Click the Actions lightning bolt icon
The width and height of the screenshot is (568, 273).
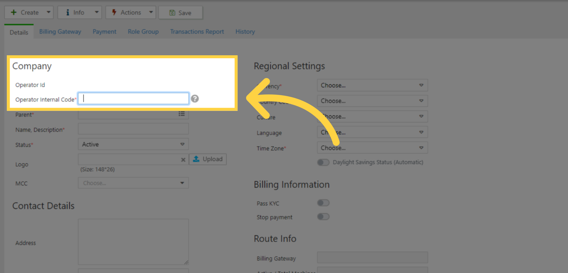pyautogui.click(x=114, y=12)
